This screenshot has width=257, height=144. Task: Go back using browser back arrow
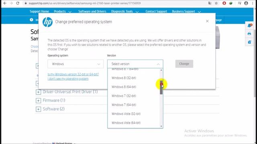tap(5, 3)
